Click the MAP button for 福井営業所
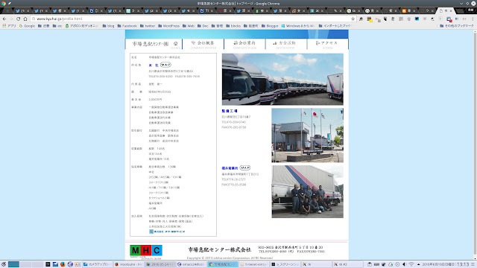 click(245, 167)
